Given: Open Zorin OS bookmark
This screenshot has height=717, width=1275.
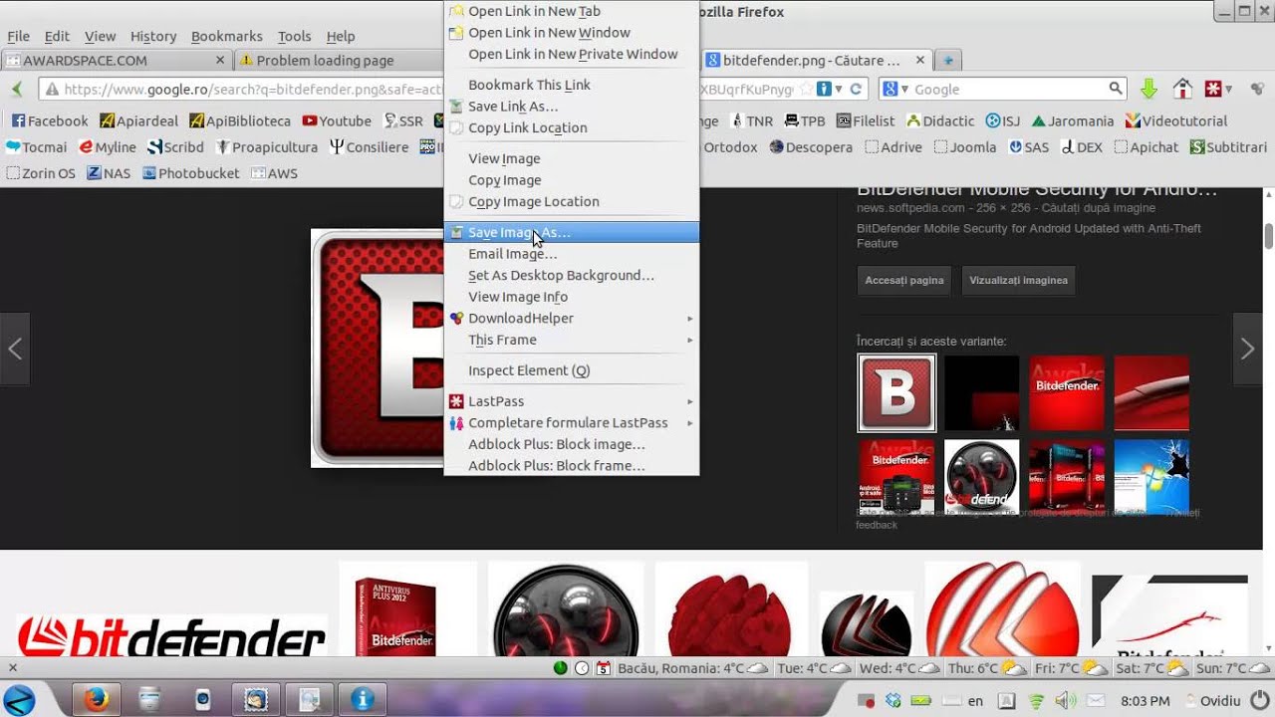Looking at the screenshot, I should [41, 172].
